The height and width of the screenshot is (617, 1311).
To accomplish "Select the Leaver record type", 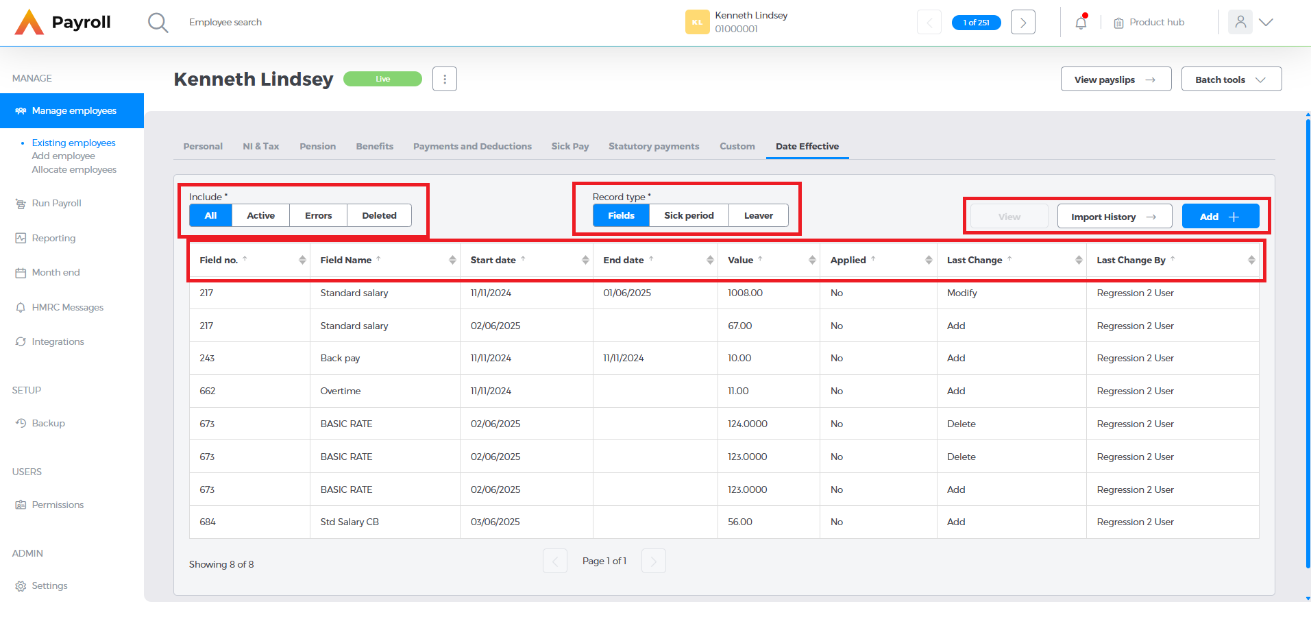I will (x=759, y=215).
